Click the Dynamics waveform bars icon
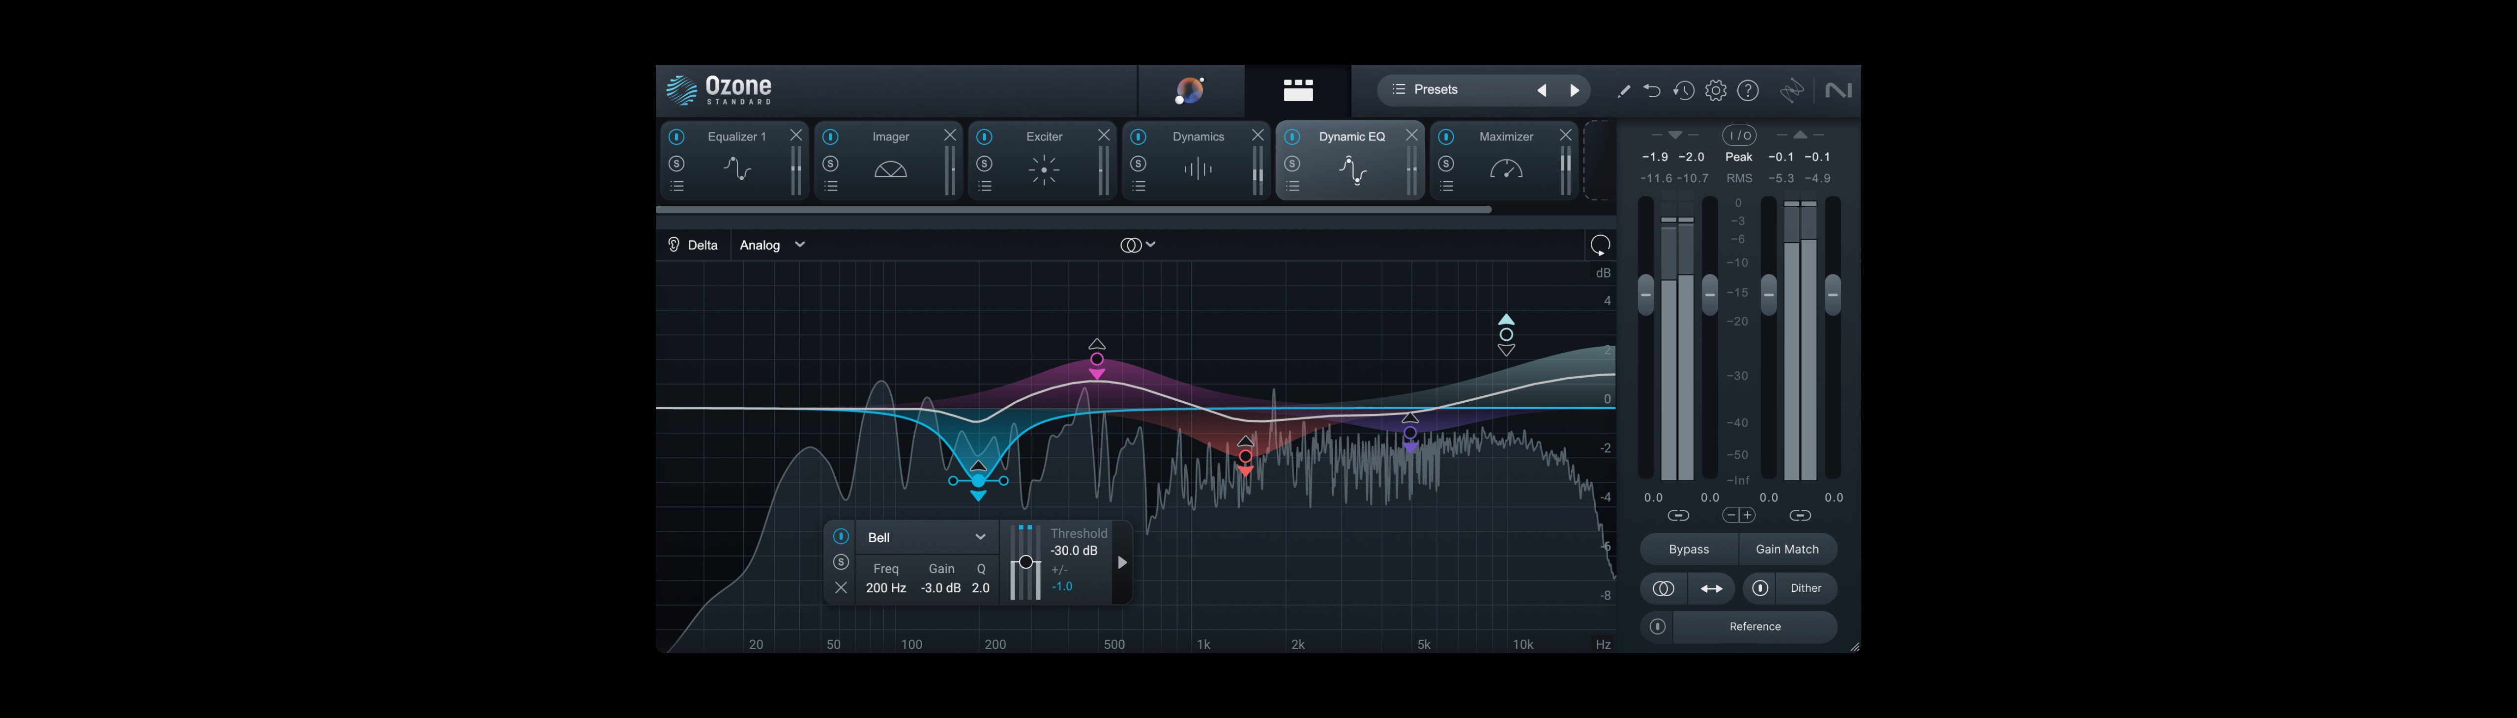 pos(1197,170)
